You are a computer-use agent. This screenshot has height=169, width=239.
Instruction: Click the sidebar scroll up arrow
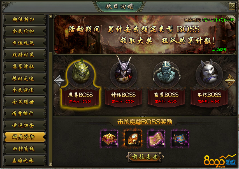point(51,16)
